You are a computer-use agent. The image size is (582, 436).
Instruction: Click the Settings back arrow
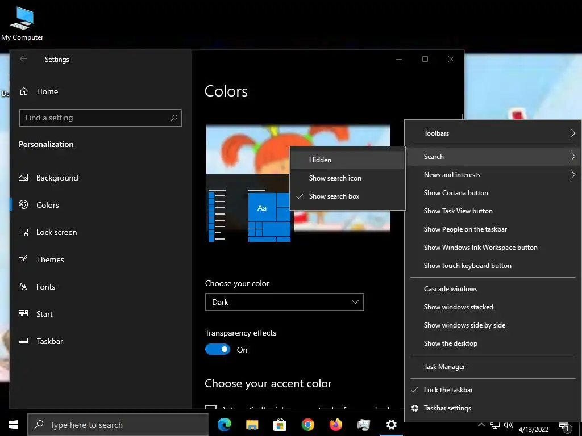[x=23, y=59]
